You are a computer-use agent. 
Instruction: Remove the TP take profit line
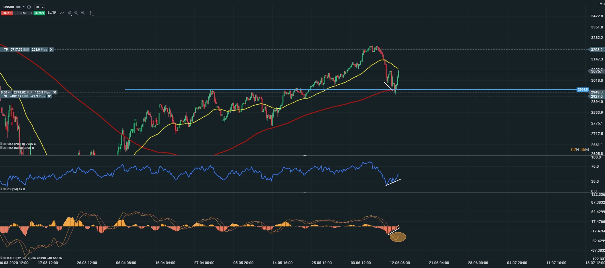pos(51,50)
